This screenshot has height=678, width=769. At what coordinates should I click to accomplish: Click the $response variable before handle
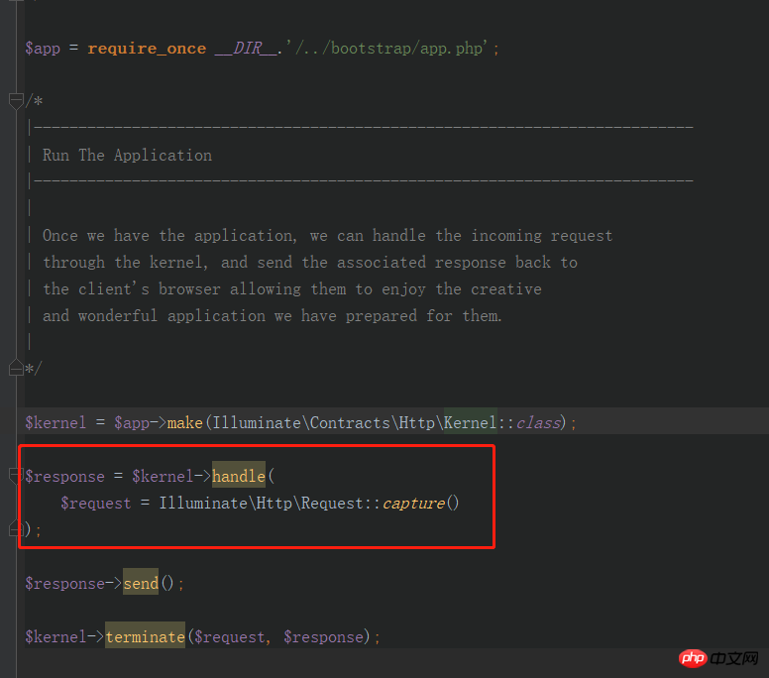coord(64,477)
